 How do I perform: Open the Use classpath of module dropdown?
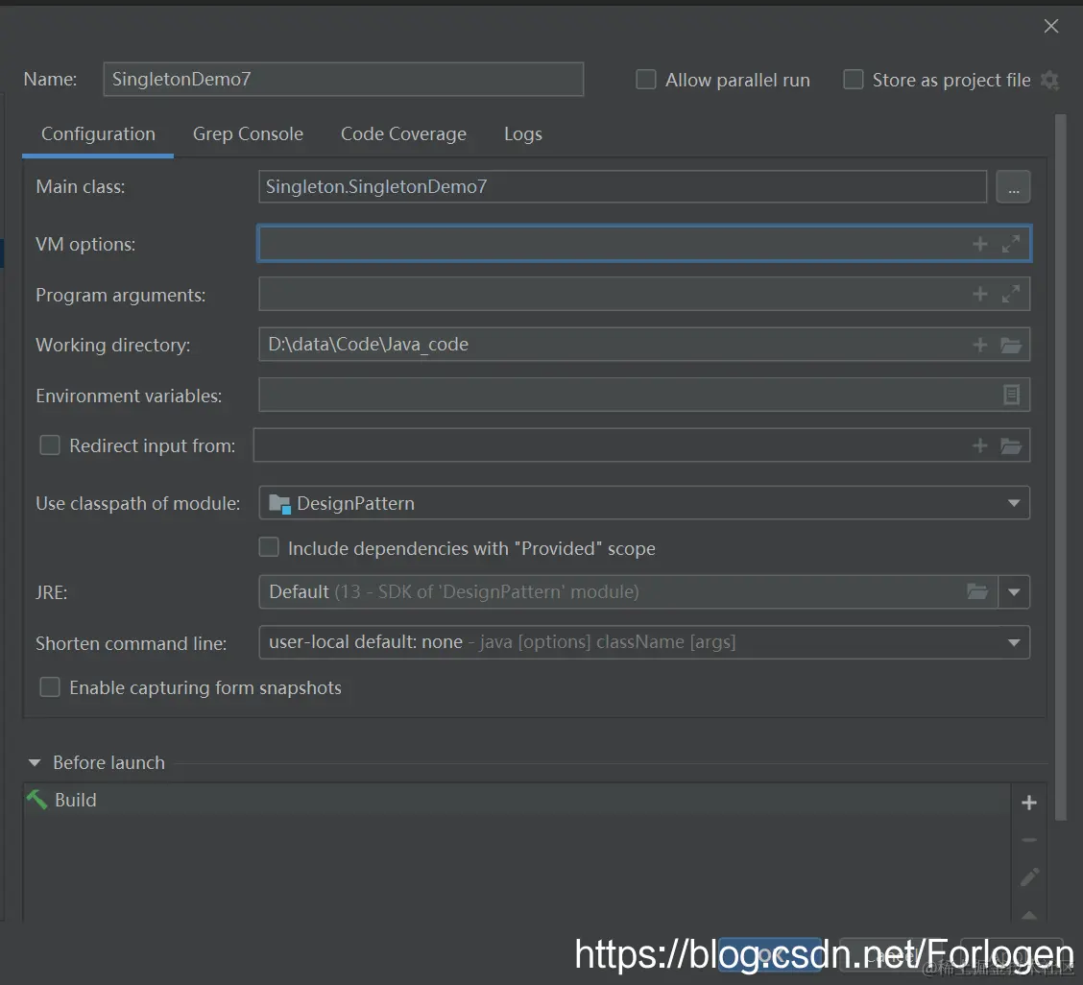[1013, 503]
